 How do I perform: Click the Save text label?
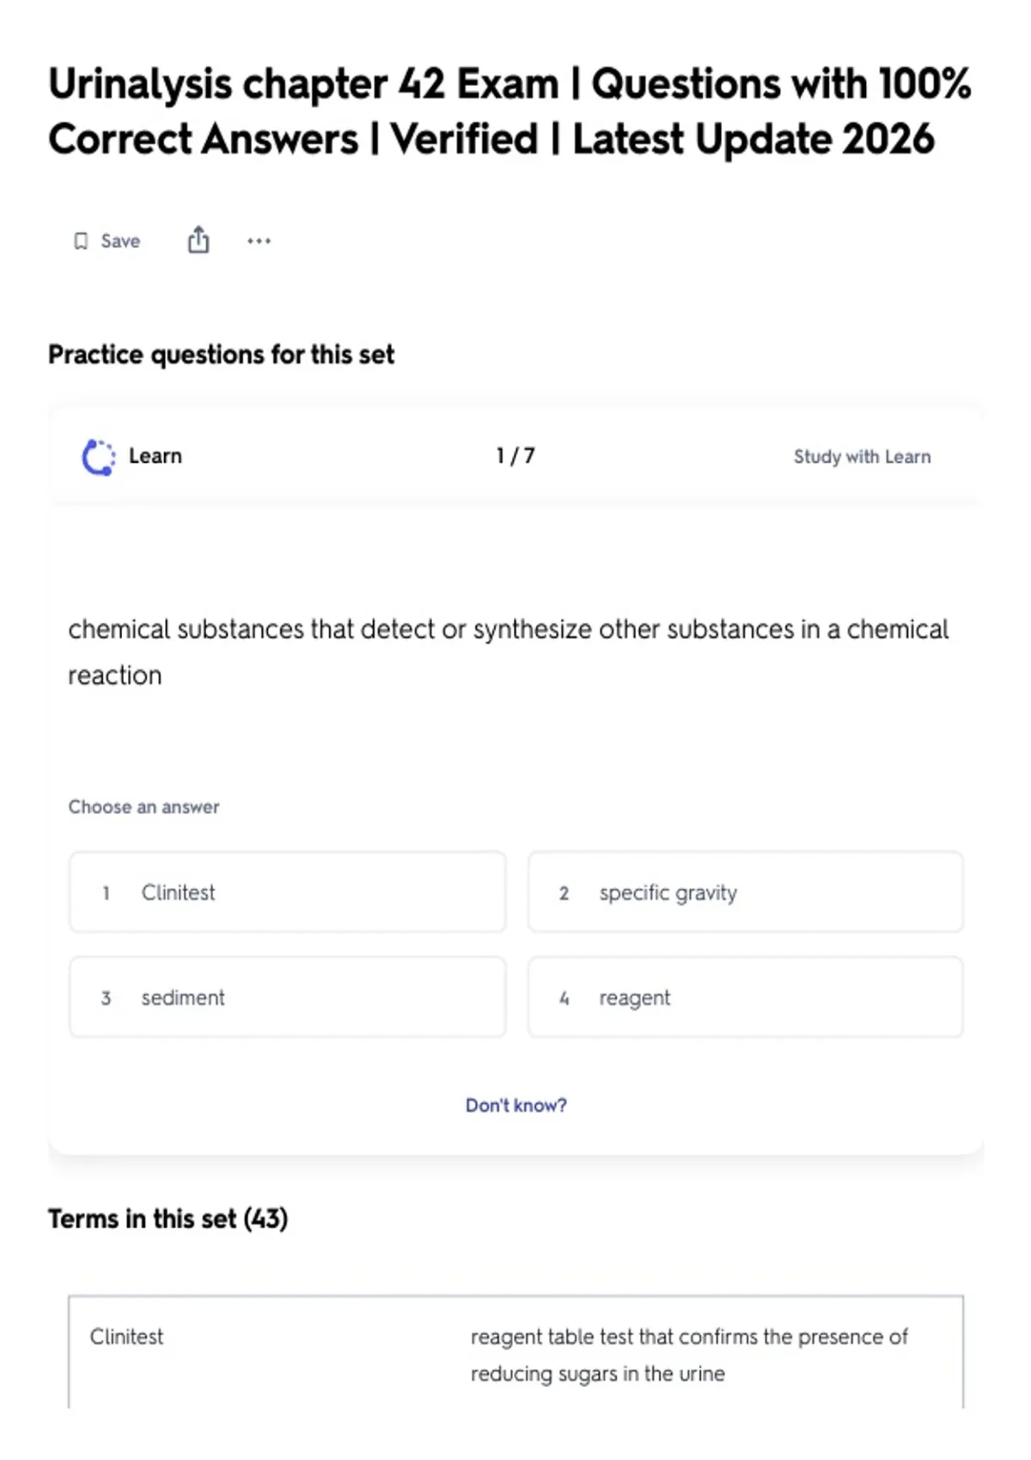(x=120, y=241)
